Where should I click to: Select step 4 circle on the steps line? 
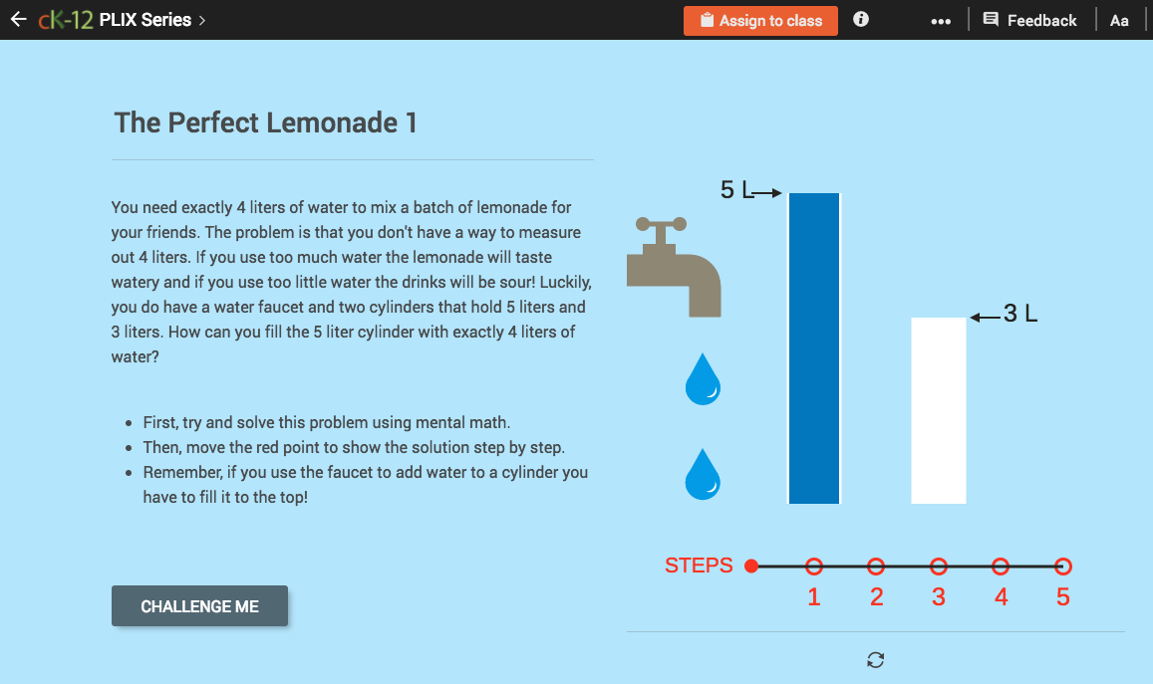coord(1001,566)
